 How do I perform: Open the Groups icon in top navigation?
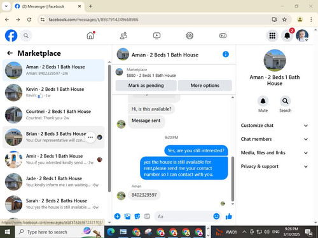click(x=190, y=36)
